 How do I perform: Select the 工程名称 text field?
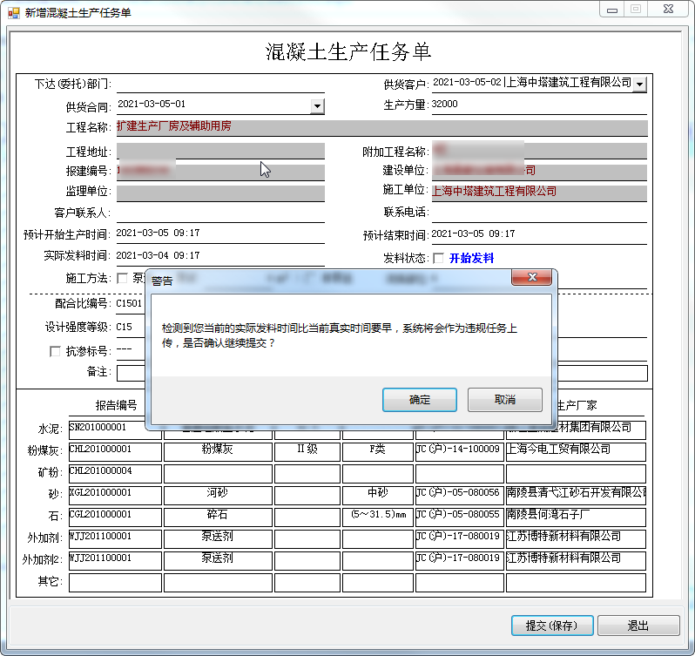pos(381,127)
